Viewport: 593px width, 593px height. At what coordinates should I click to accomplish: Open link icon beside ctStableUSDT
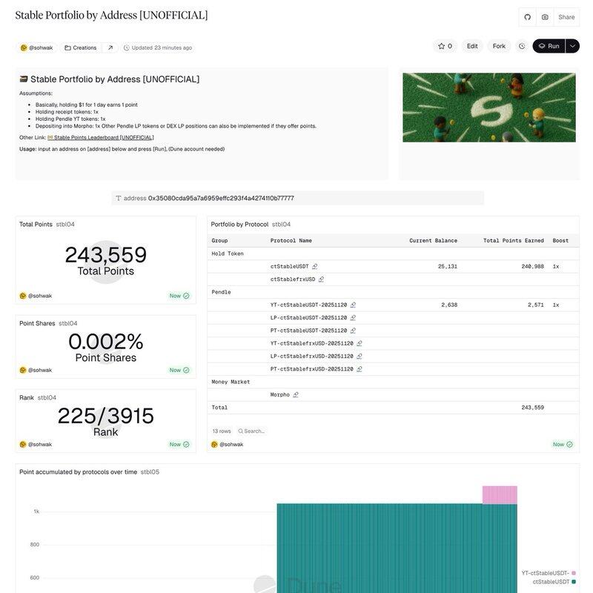[x=315, y=266]
